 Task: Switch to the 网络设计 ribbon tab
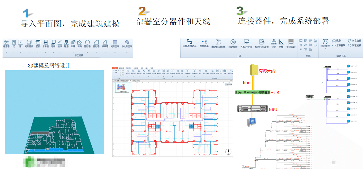point(128,68)
